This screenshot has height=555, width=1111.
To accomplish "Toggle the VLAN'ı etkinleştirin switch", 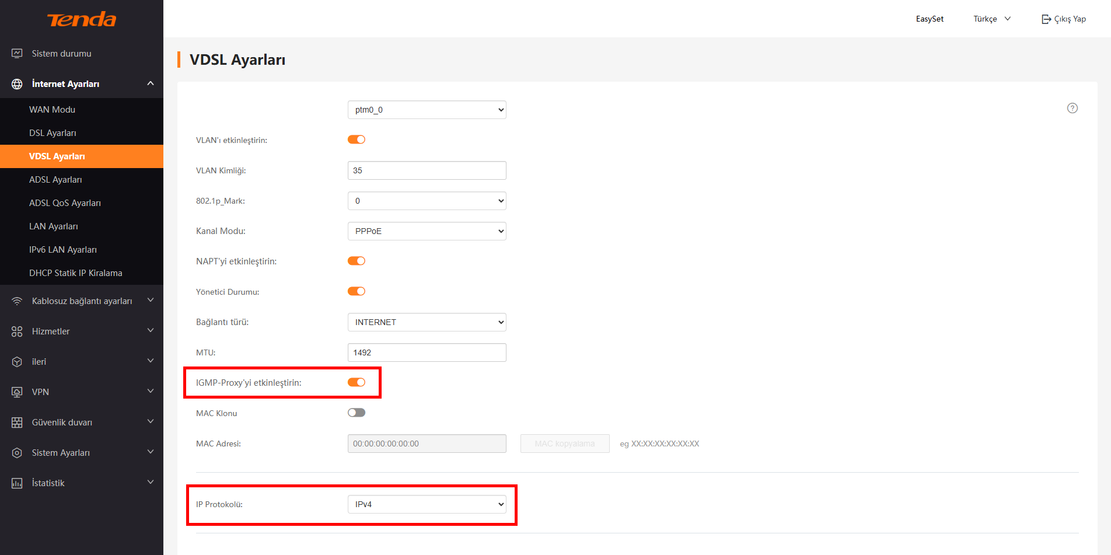I will point(357,139).
